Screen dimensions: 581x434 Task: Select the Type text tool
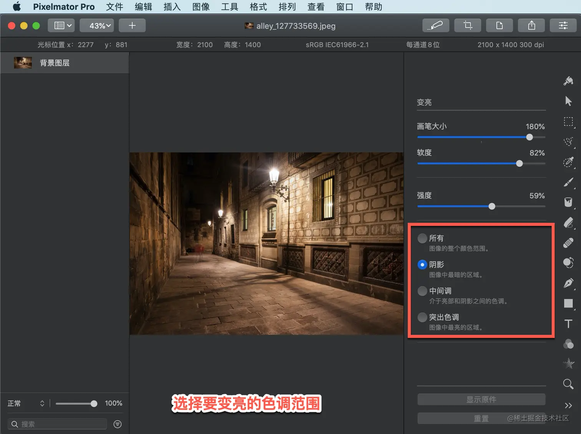[x=568, y=324]
